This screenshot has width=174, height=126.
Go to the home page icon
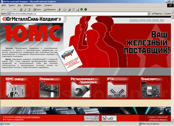point(29,10)
